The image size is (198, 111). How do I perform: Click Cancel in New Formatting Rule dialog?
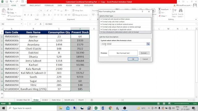pos(145,59)
